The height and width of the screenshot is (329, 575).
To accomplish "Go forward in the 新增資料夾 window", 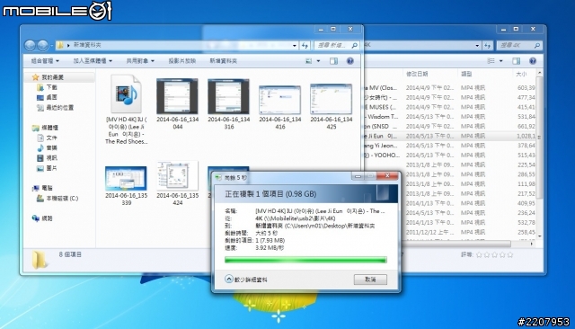I will point(43,46).
